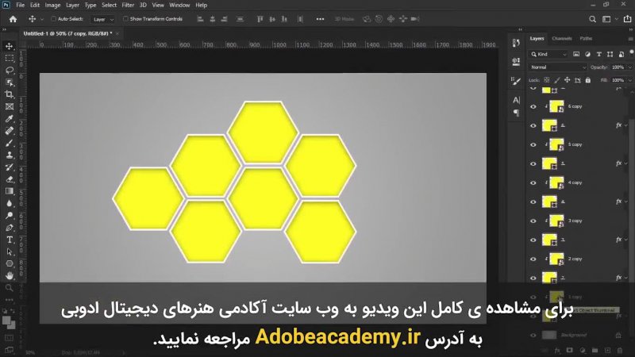Open the Auto-Select Layer dropdown
Image resolution: width=635 pixels, height=357 pixels.
pyautogui.click(x=102, y=18)
